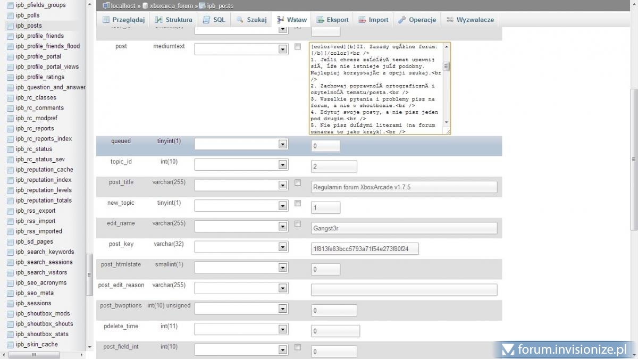The image size is (638, 359).
Task: Click the table icon next to ipb_sessions
Action: click(x=10, y=303)
